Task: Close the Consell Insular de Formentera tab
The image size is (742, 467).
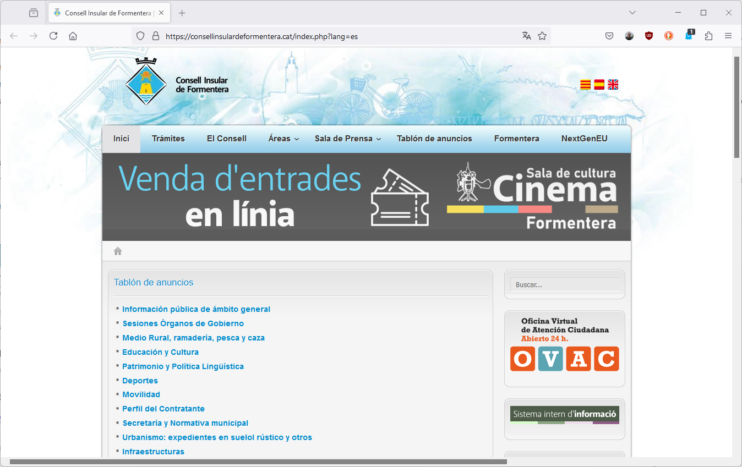Action: coord(161,13)
